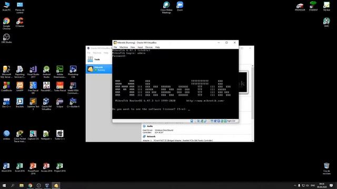Select Mikrotik running VM in Manager list
337x189 pixels.
[99, 69]
